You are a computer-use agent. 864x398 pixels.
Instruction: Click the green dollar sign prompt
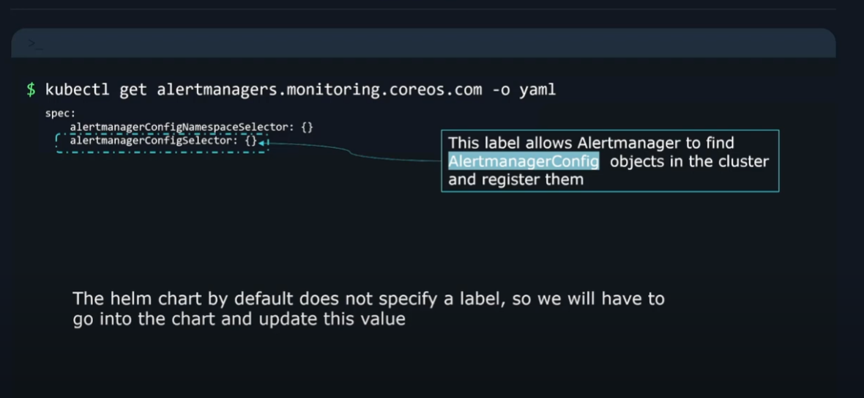(31, 90)
